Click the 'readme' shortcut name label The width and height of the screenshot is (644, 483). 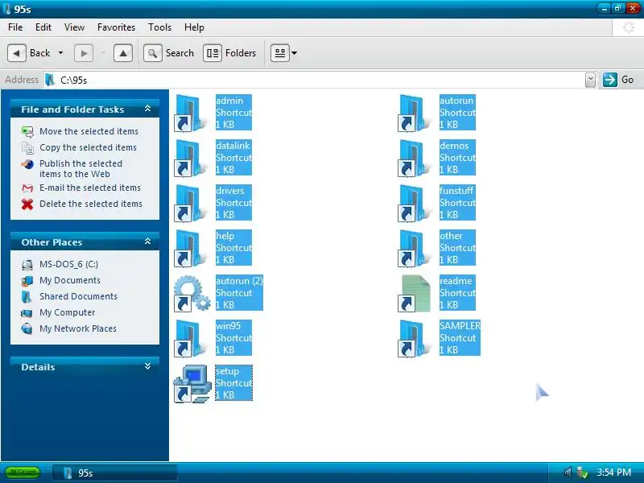point(456,281)
